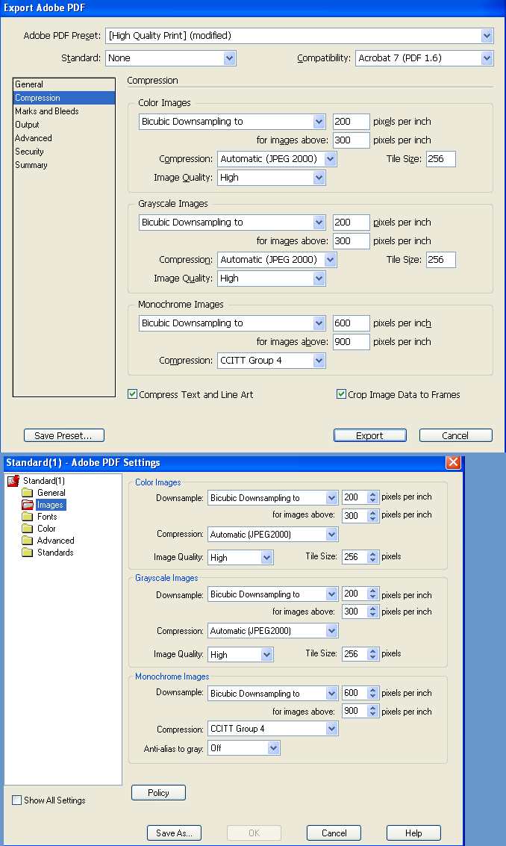Toggle Crop Image Data to Frames checkbox
Screen dimensions: 506x846
point(341,394)
